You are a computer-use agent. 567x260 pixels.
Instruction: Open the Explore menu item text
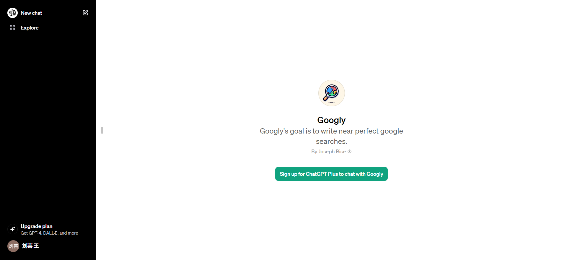(30, 28)
